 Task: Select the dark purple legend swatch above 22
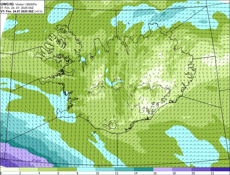click(x=220, y=169)
